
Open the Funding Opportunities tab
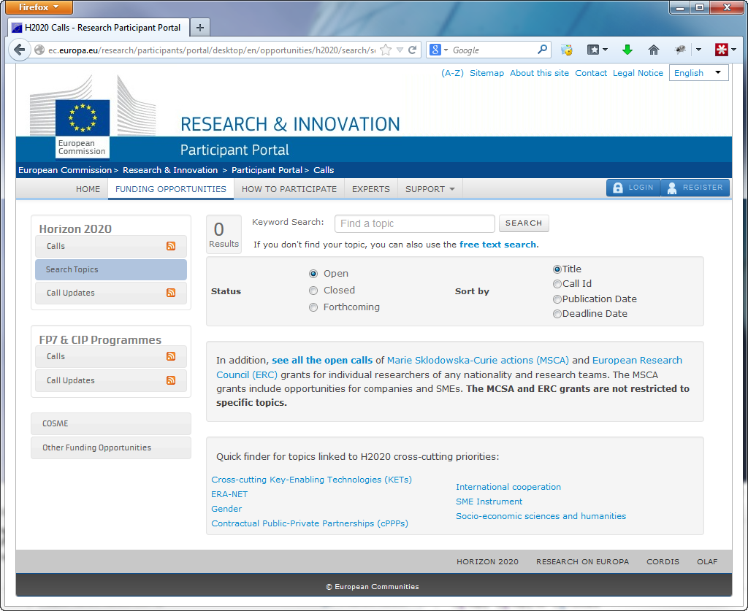[171, 189]
